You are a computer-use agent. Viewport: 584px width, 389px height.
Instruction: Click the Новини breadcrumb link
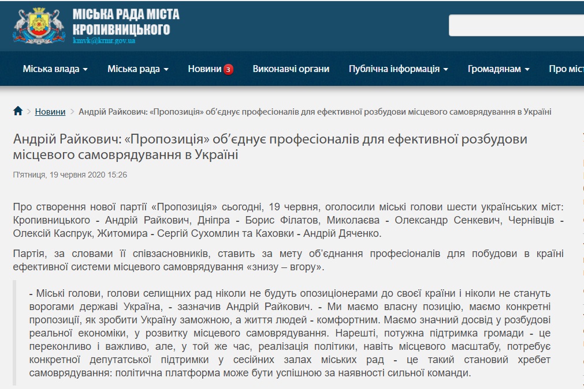tap(50, 111)
